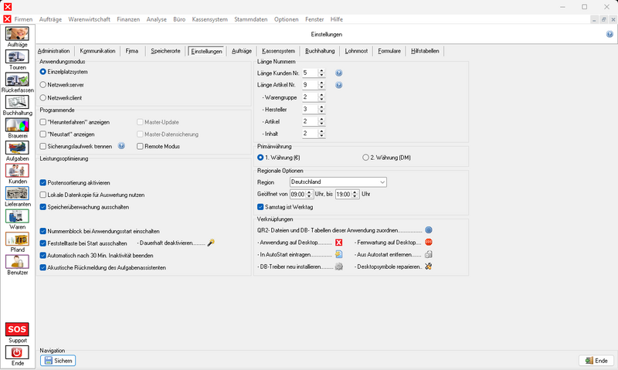Open the Waren sidebar icon
This screenshot has height=370, width=618.
(17, 216)
